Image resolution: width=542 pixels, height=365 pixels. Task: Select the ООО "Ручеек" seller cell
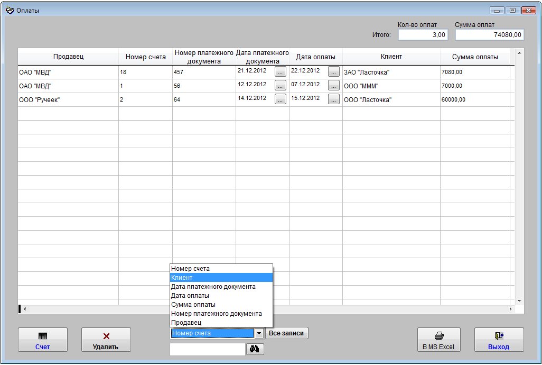68,99
